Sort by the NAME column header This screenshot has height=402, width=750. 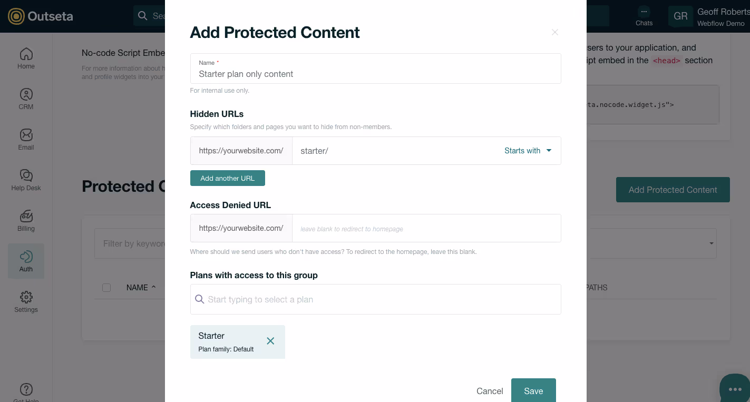[x=141, y=288]
